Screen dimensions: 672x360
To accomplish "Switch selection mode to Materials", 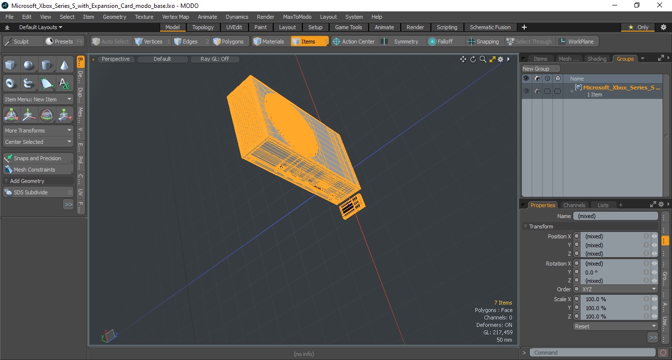I will click(270, 42).
